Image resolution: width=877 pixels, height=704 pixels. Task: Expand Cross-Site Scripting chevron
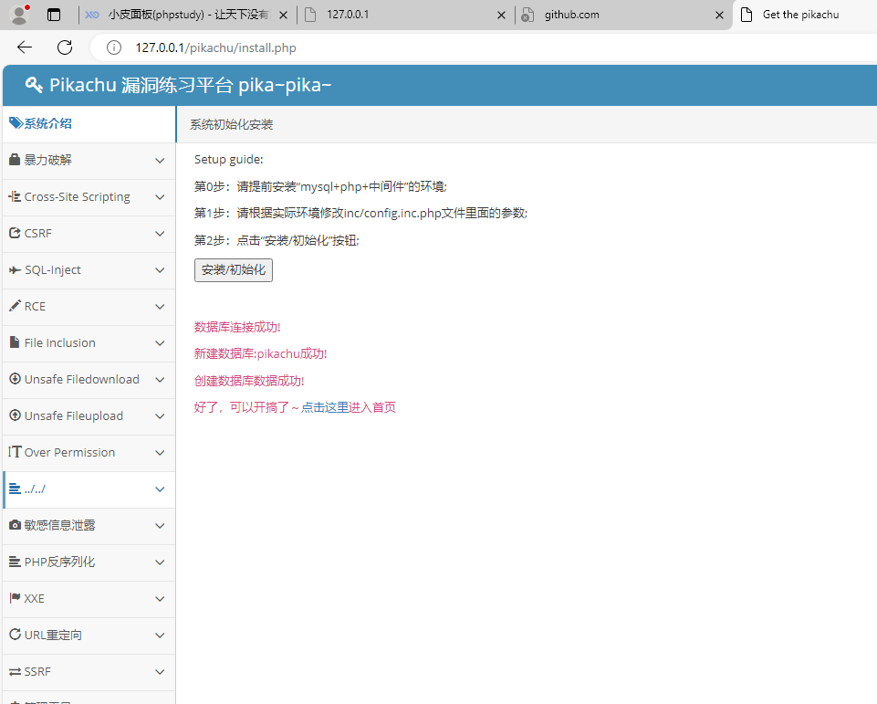(160, 197)
